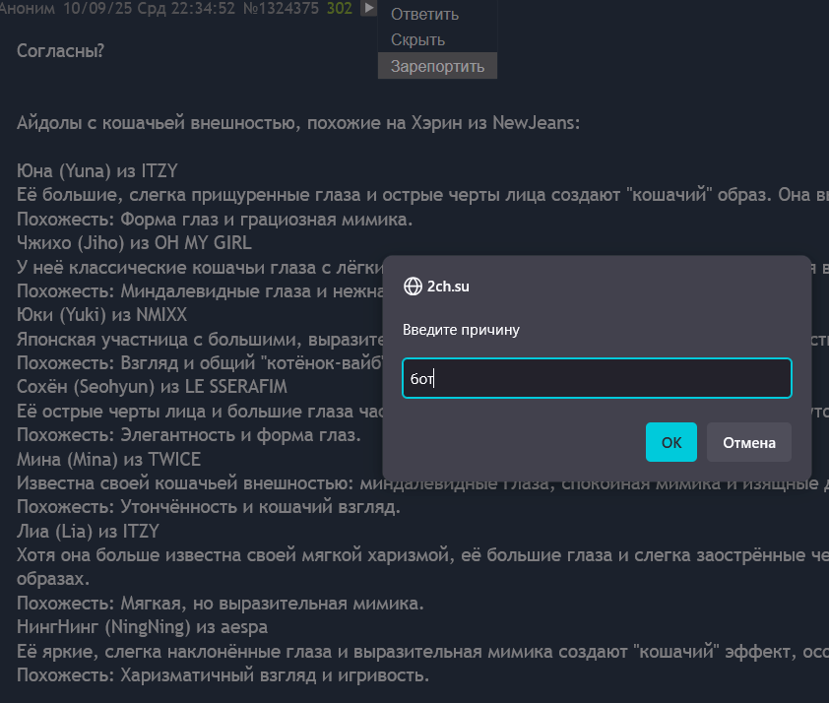Click line Айдолы с кошачьей внешностью
Viewport: 829px width, 703px height.
[298, 123]
